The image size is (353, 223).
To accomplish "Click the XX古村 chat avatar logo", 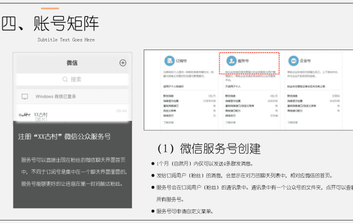I will (x=25, y=115).
